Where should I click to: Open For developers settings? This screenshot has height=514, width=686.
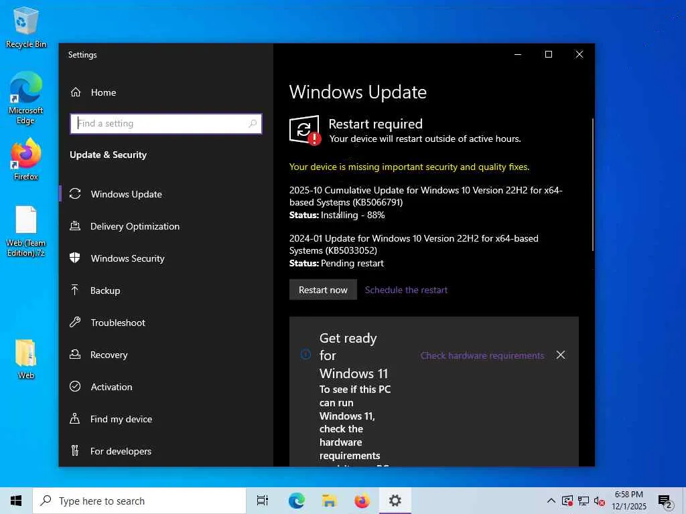point(166,451)
